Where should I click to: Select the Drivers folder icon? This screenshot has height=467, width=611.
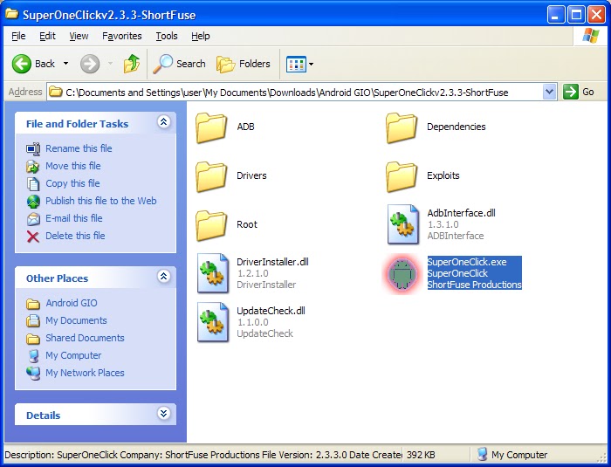click(211, 176)
